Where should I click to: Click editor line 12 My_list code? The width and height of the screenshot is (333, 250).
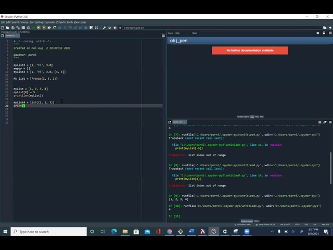coord(35,79)
